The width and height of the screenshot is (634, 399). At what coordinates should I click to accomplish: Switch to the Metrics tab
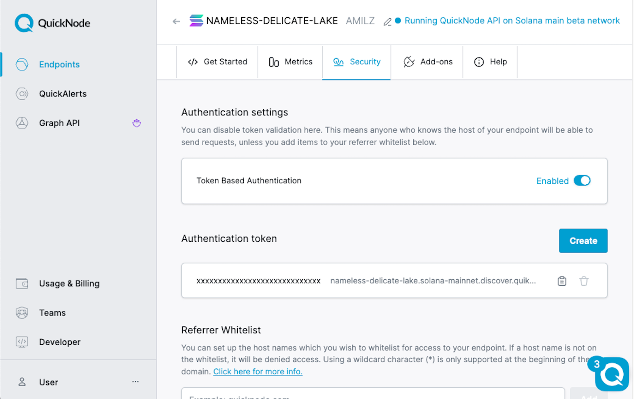[x=290, y=62]
